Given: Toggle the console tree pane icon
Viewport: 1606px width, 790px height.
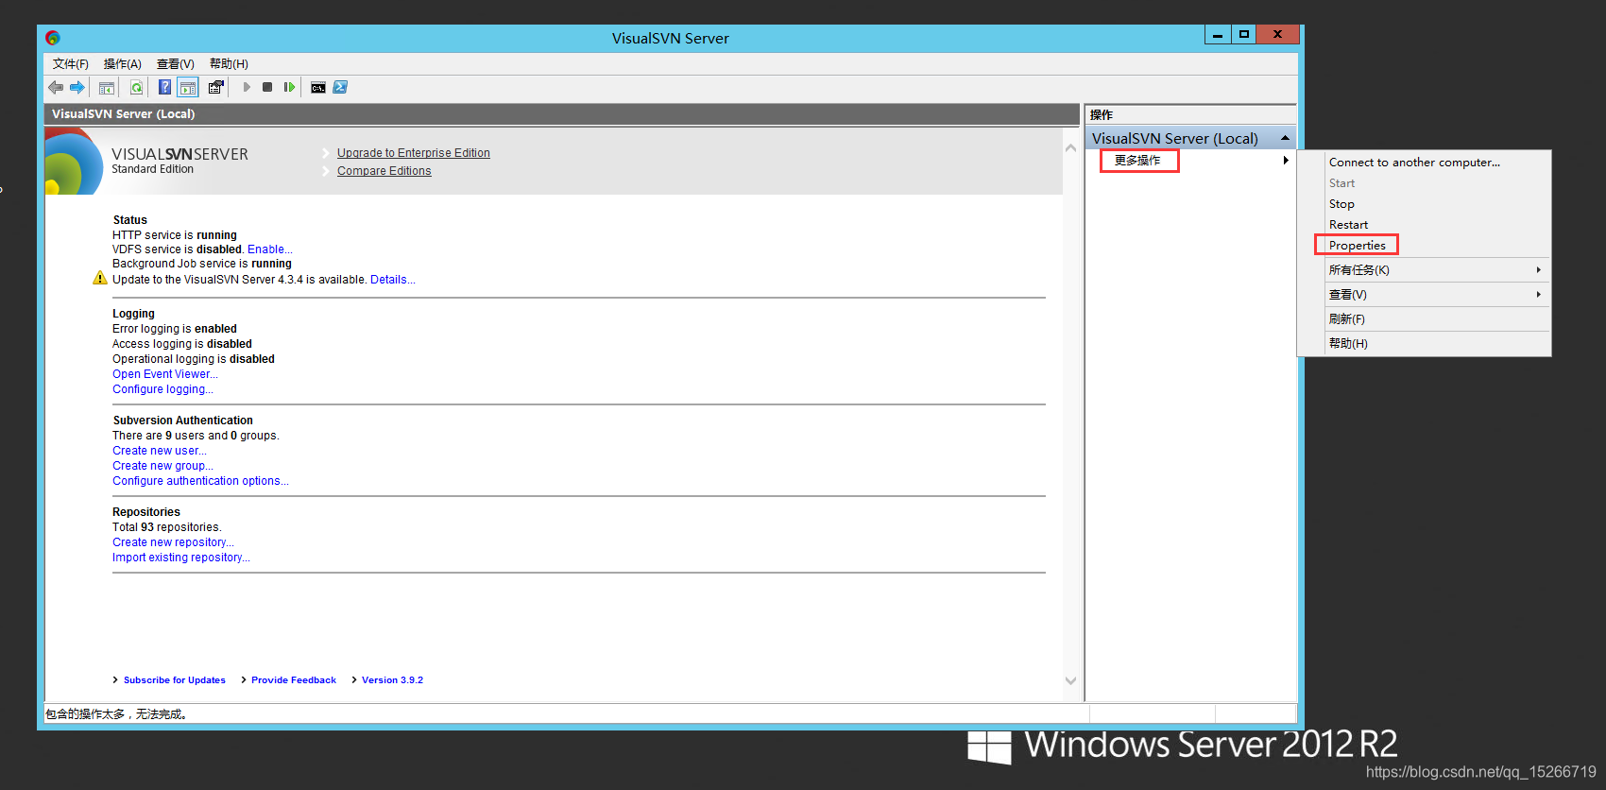Looking at the screenshot, I should click(107, 87).
